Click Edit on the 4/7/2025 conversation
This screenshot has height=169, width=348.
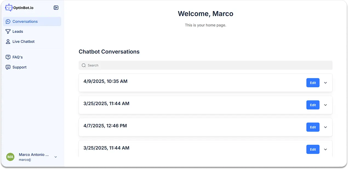[313, 127]
